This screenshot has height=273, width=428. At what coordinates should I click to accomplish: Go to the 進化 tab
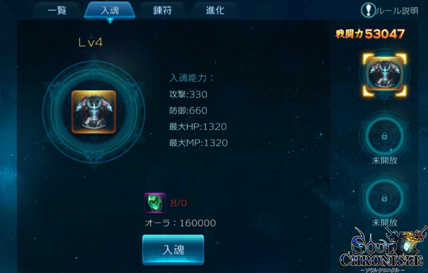point(215,10)
